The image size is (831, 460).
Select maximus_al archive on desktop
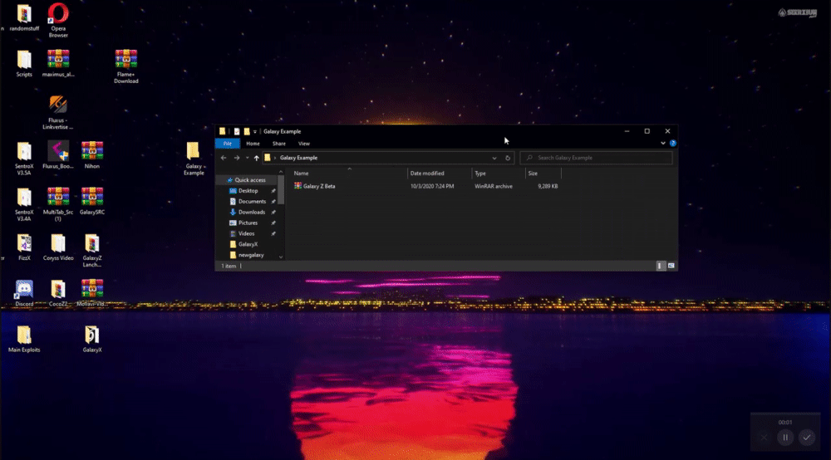coord(58,64)
